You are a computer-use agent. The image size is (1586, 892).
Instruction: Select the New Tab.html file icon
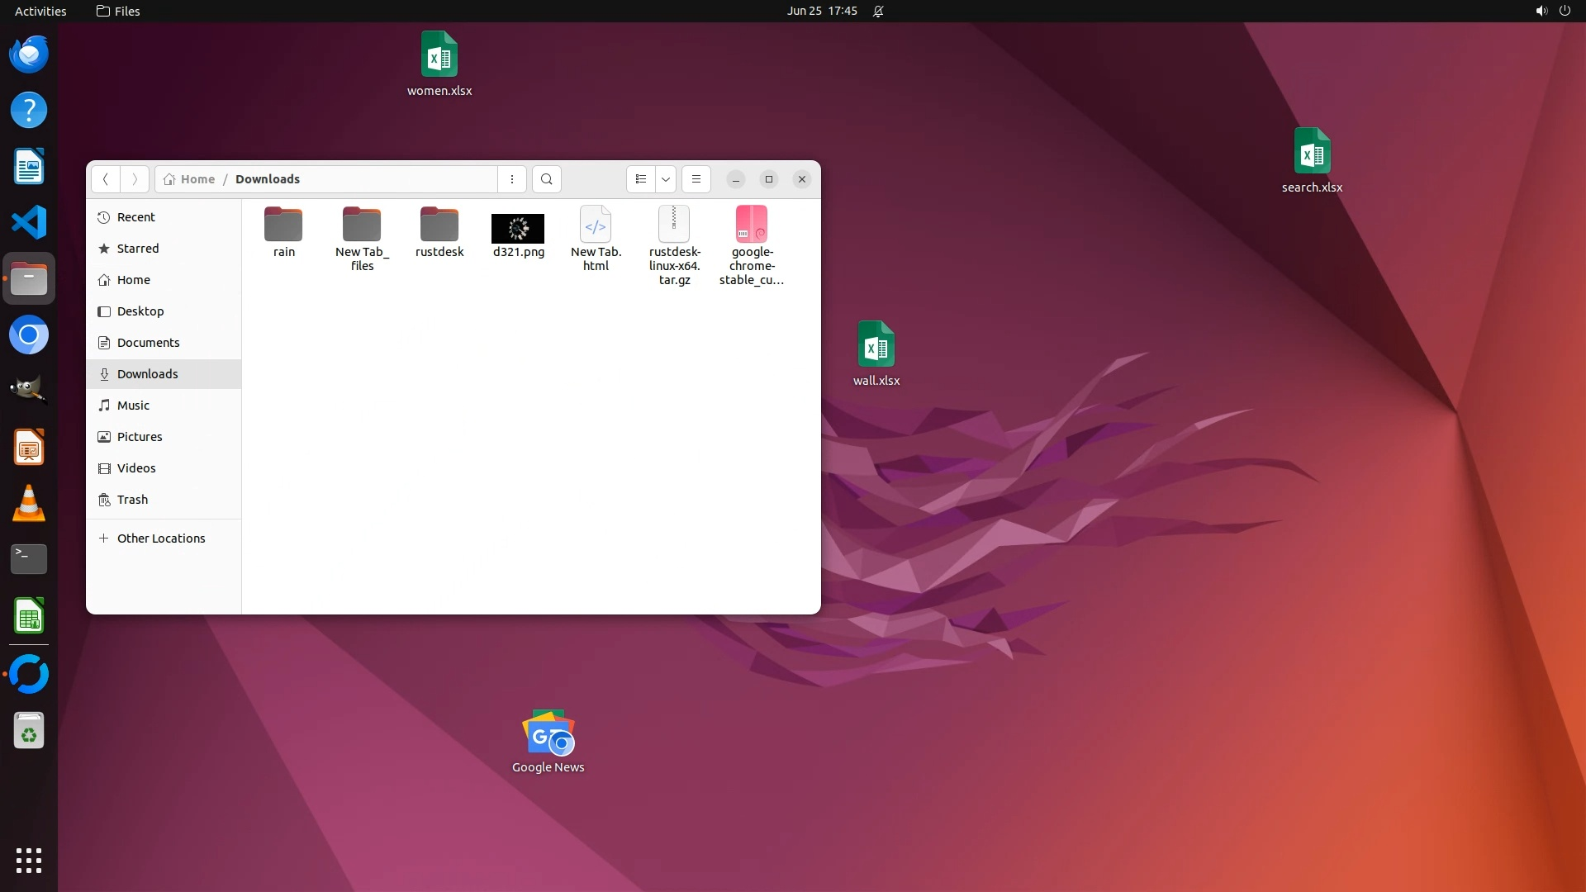[596, 224]
